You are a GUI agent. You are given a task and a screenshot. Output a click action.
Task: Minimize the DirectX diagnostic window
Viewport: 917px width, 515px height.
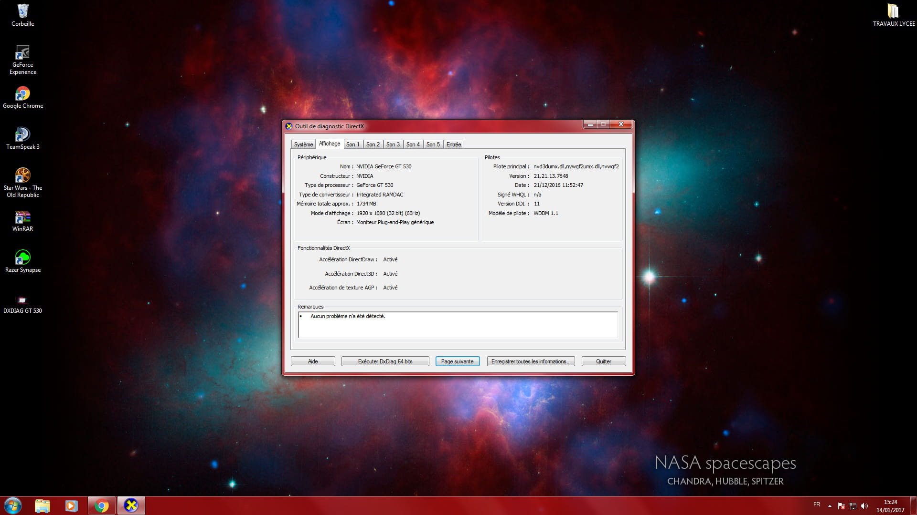(x=590, y=124)
